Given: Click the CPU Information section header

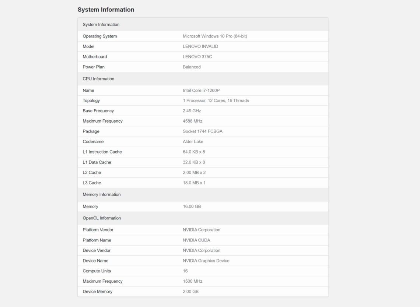Looking at the screenshot, I should coord(98,79).
